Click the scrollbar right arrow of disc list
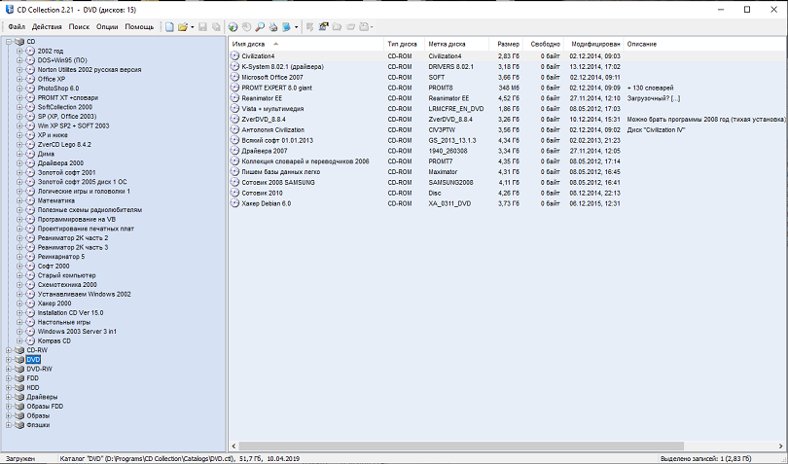Image resolution: width=788 pixels, height=464 pixels. (781, 446)
